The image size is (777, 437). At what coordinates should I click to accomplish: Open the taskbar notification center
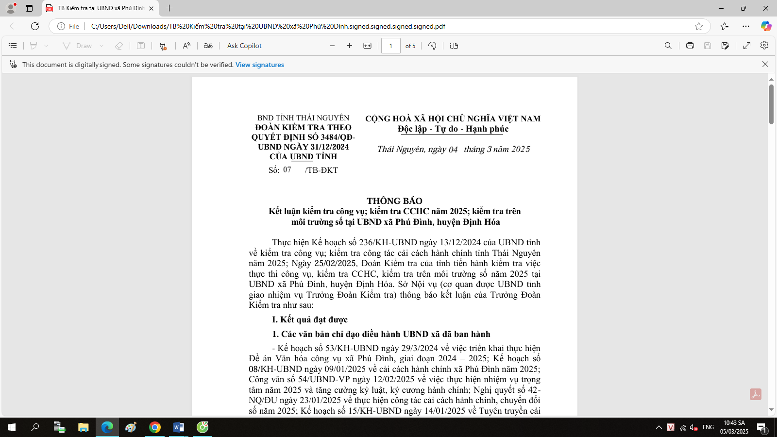(762, 427)
